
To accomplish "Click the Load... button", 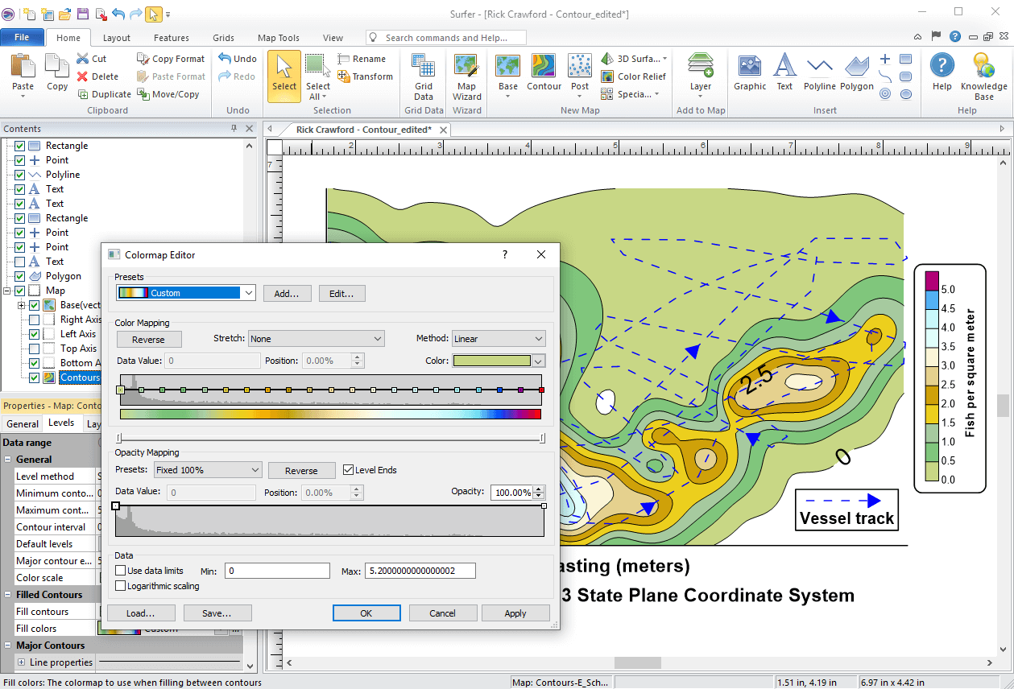I will 140,613.
